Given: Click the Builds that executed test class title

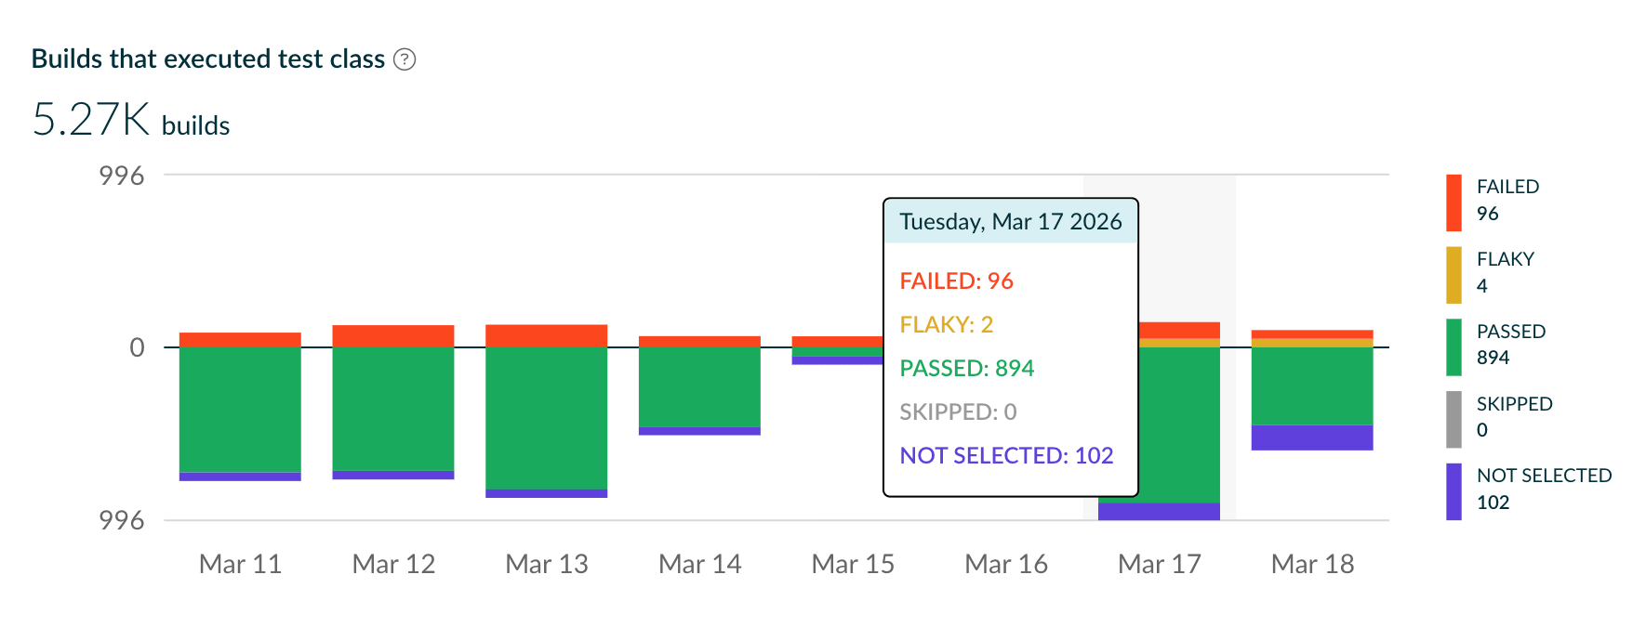Looking at the screenshot, I should click(208, 59).
